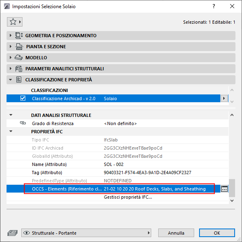This screenshot has width=242, height=242.
Task: Close the Impostazioni Selezione Solaio dialog
Action: pyautogui.click(x=232, y=6)
